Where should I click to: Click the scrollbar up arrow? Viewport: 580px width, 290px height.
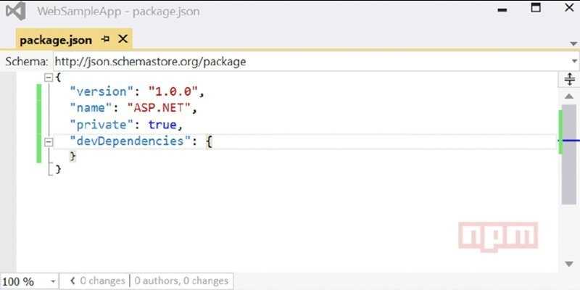tap(569, 96)
